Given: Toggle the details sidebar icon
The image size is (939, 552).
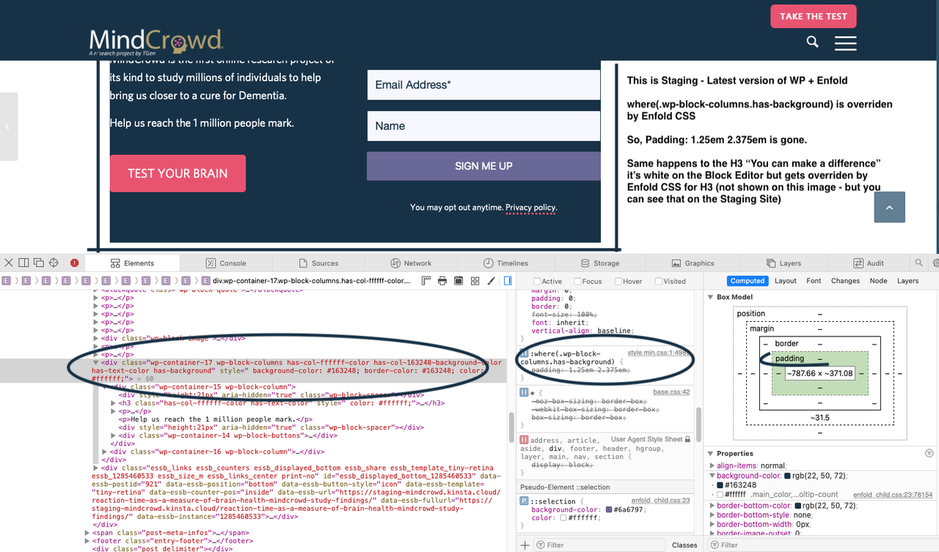Looking at the screenshot, I should tap(508, 281).
